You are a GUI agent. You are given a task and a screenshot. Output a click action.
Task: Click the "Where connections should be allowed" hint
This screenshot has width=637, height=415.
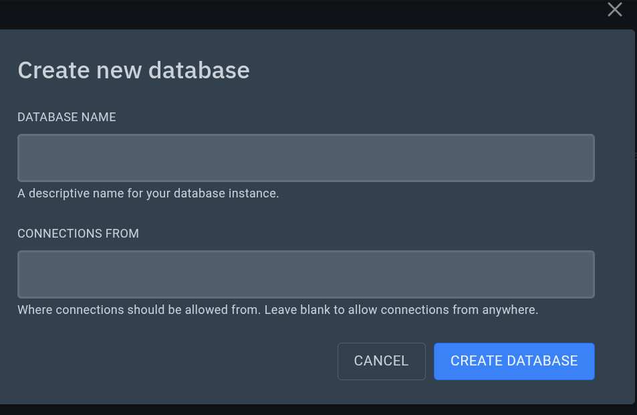pos(277,311)
